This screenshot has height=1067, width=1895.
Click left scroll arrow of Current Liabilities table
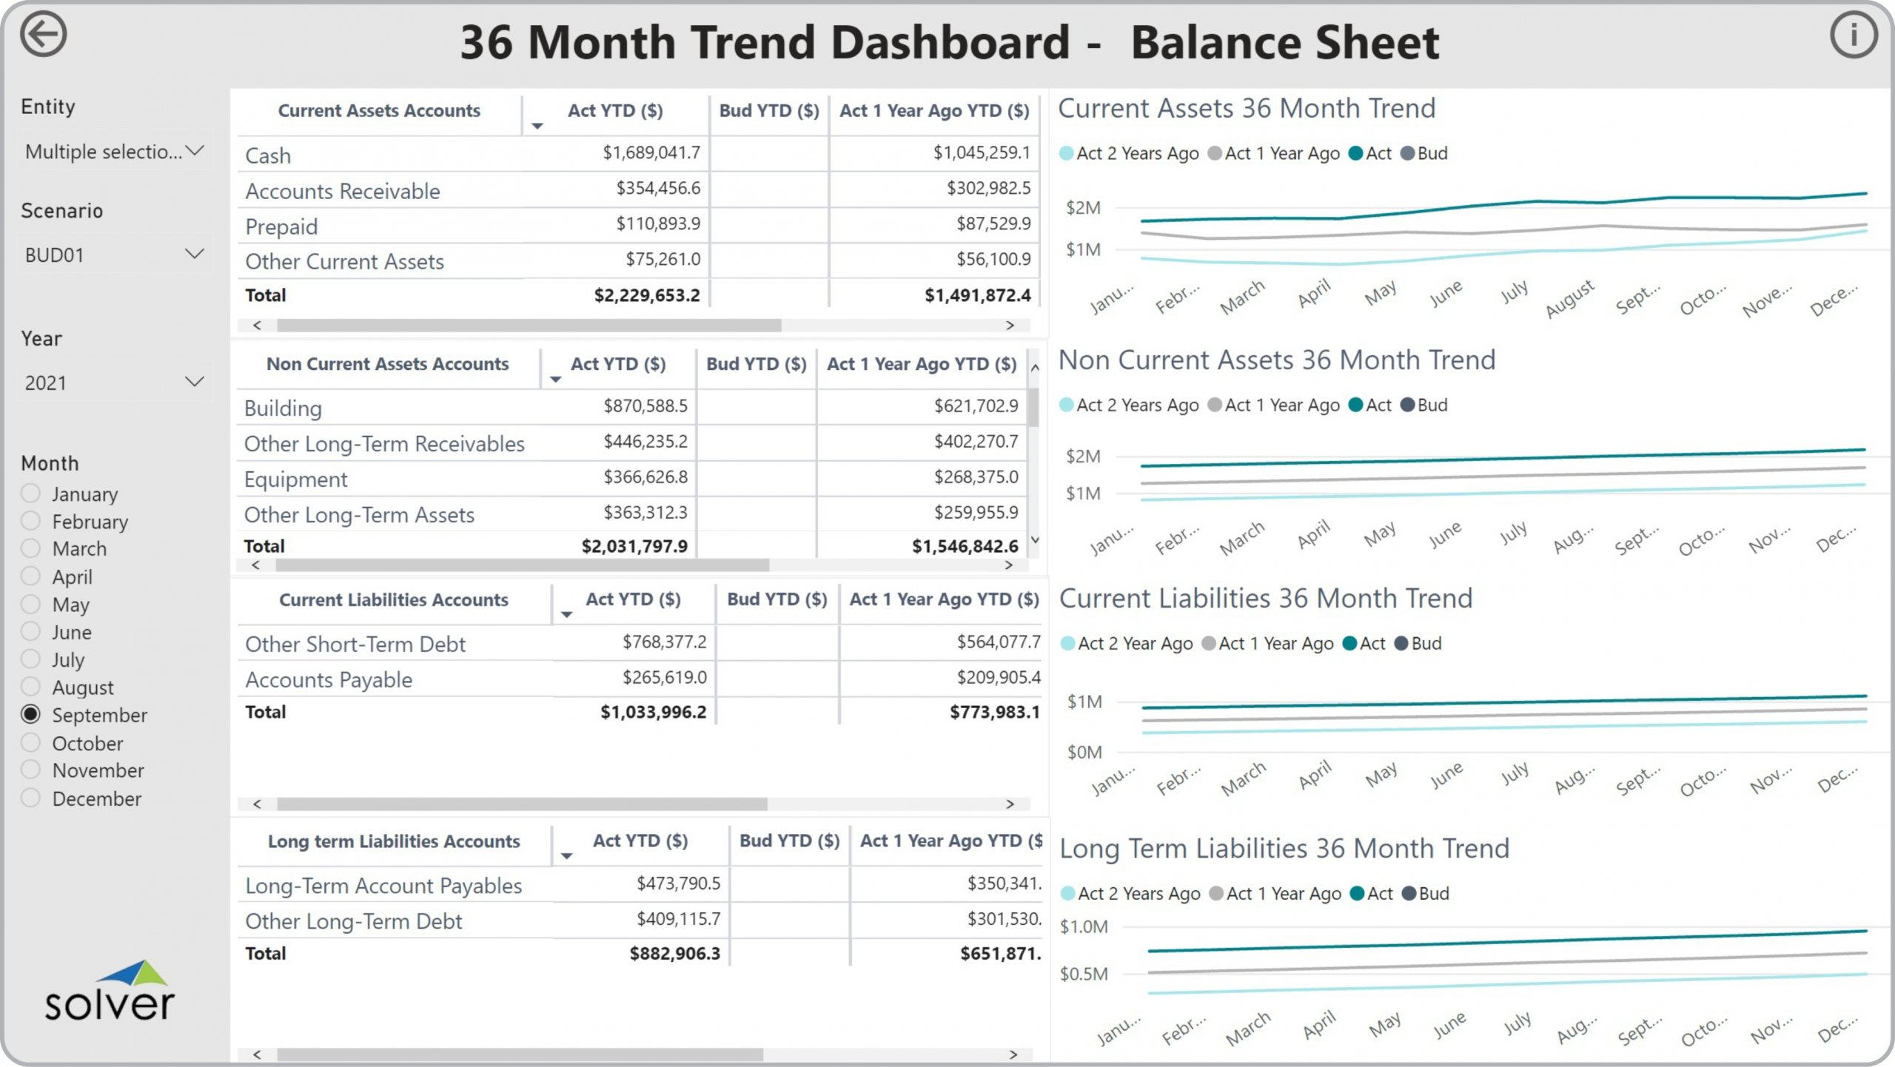tap(257, 804)
